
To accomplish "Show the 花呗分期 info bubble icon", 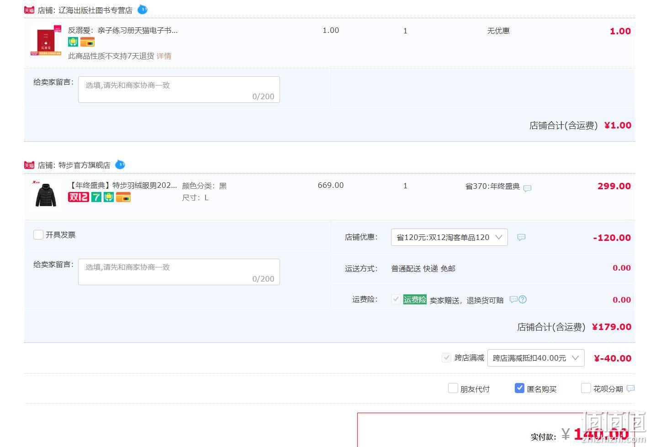I will coord(630,388).
